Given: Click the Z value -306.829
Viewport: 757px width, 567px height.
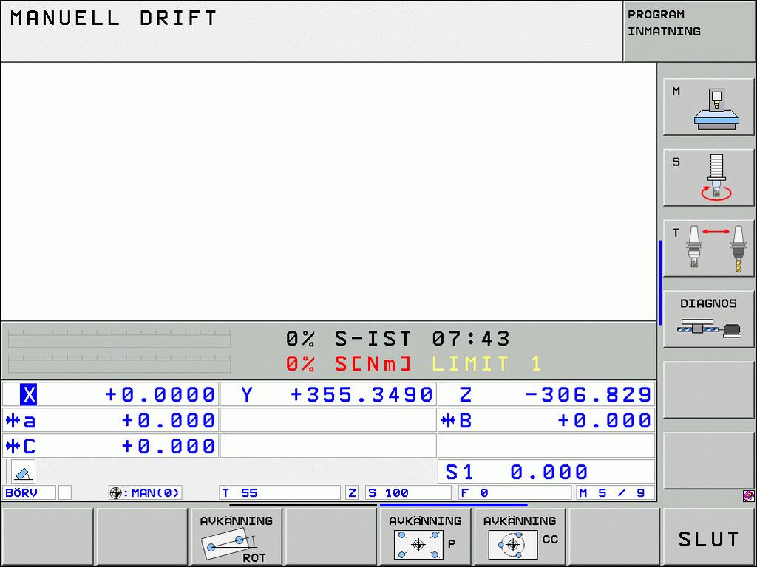Looking at the screenshot, I should click(588, 394).
